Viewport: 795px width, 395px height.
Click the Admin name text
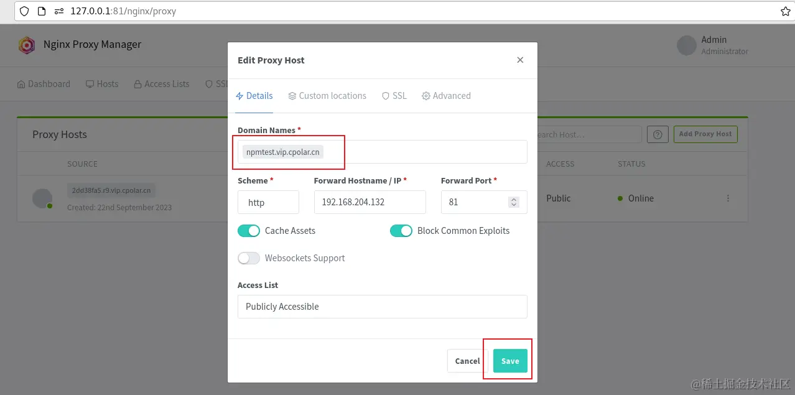714,40
